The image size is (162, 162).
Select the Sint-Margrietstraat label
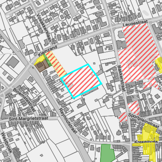pyautogui.click(x=28, y=119)
